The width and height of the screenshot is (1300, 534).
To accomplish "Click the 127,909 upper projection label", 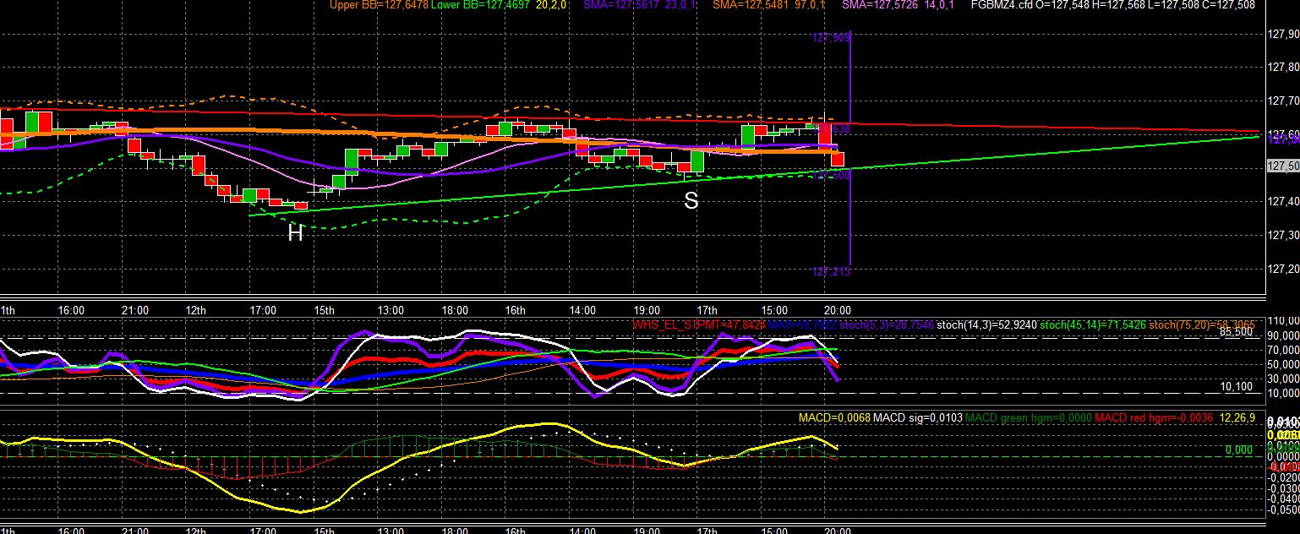I will [x=830, y=38].
